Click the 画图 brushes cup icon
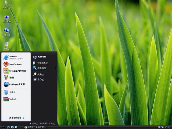This screenshot has height=129, width=172. [6, 78]
